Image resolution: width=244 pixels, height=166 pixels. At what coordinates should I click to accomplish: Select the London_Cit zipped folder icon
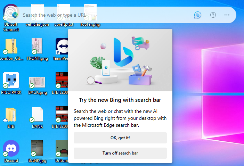coord(11,47)
